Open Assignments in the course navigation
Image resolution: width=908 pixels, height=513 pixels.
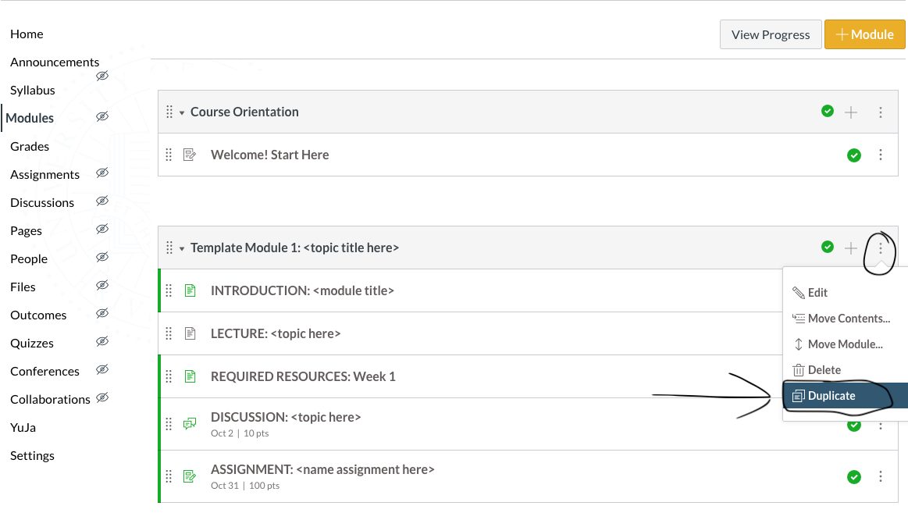45,174
